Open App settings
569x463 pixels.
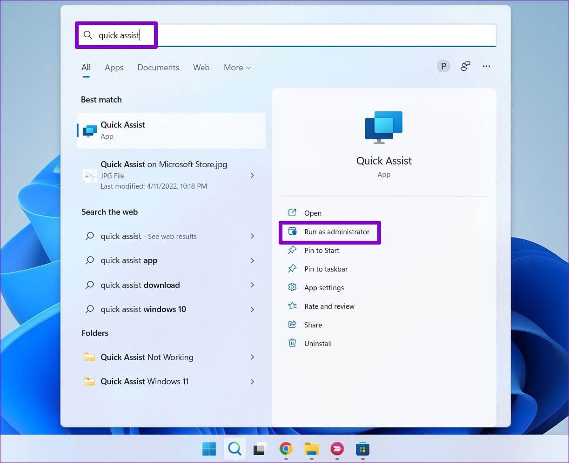click(x=324, y=287)
